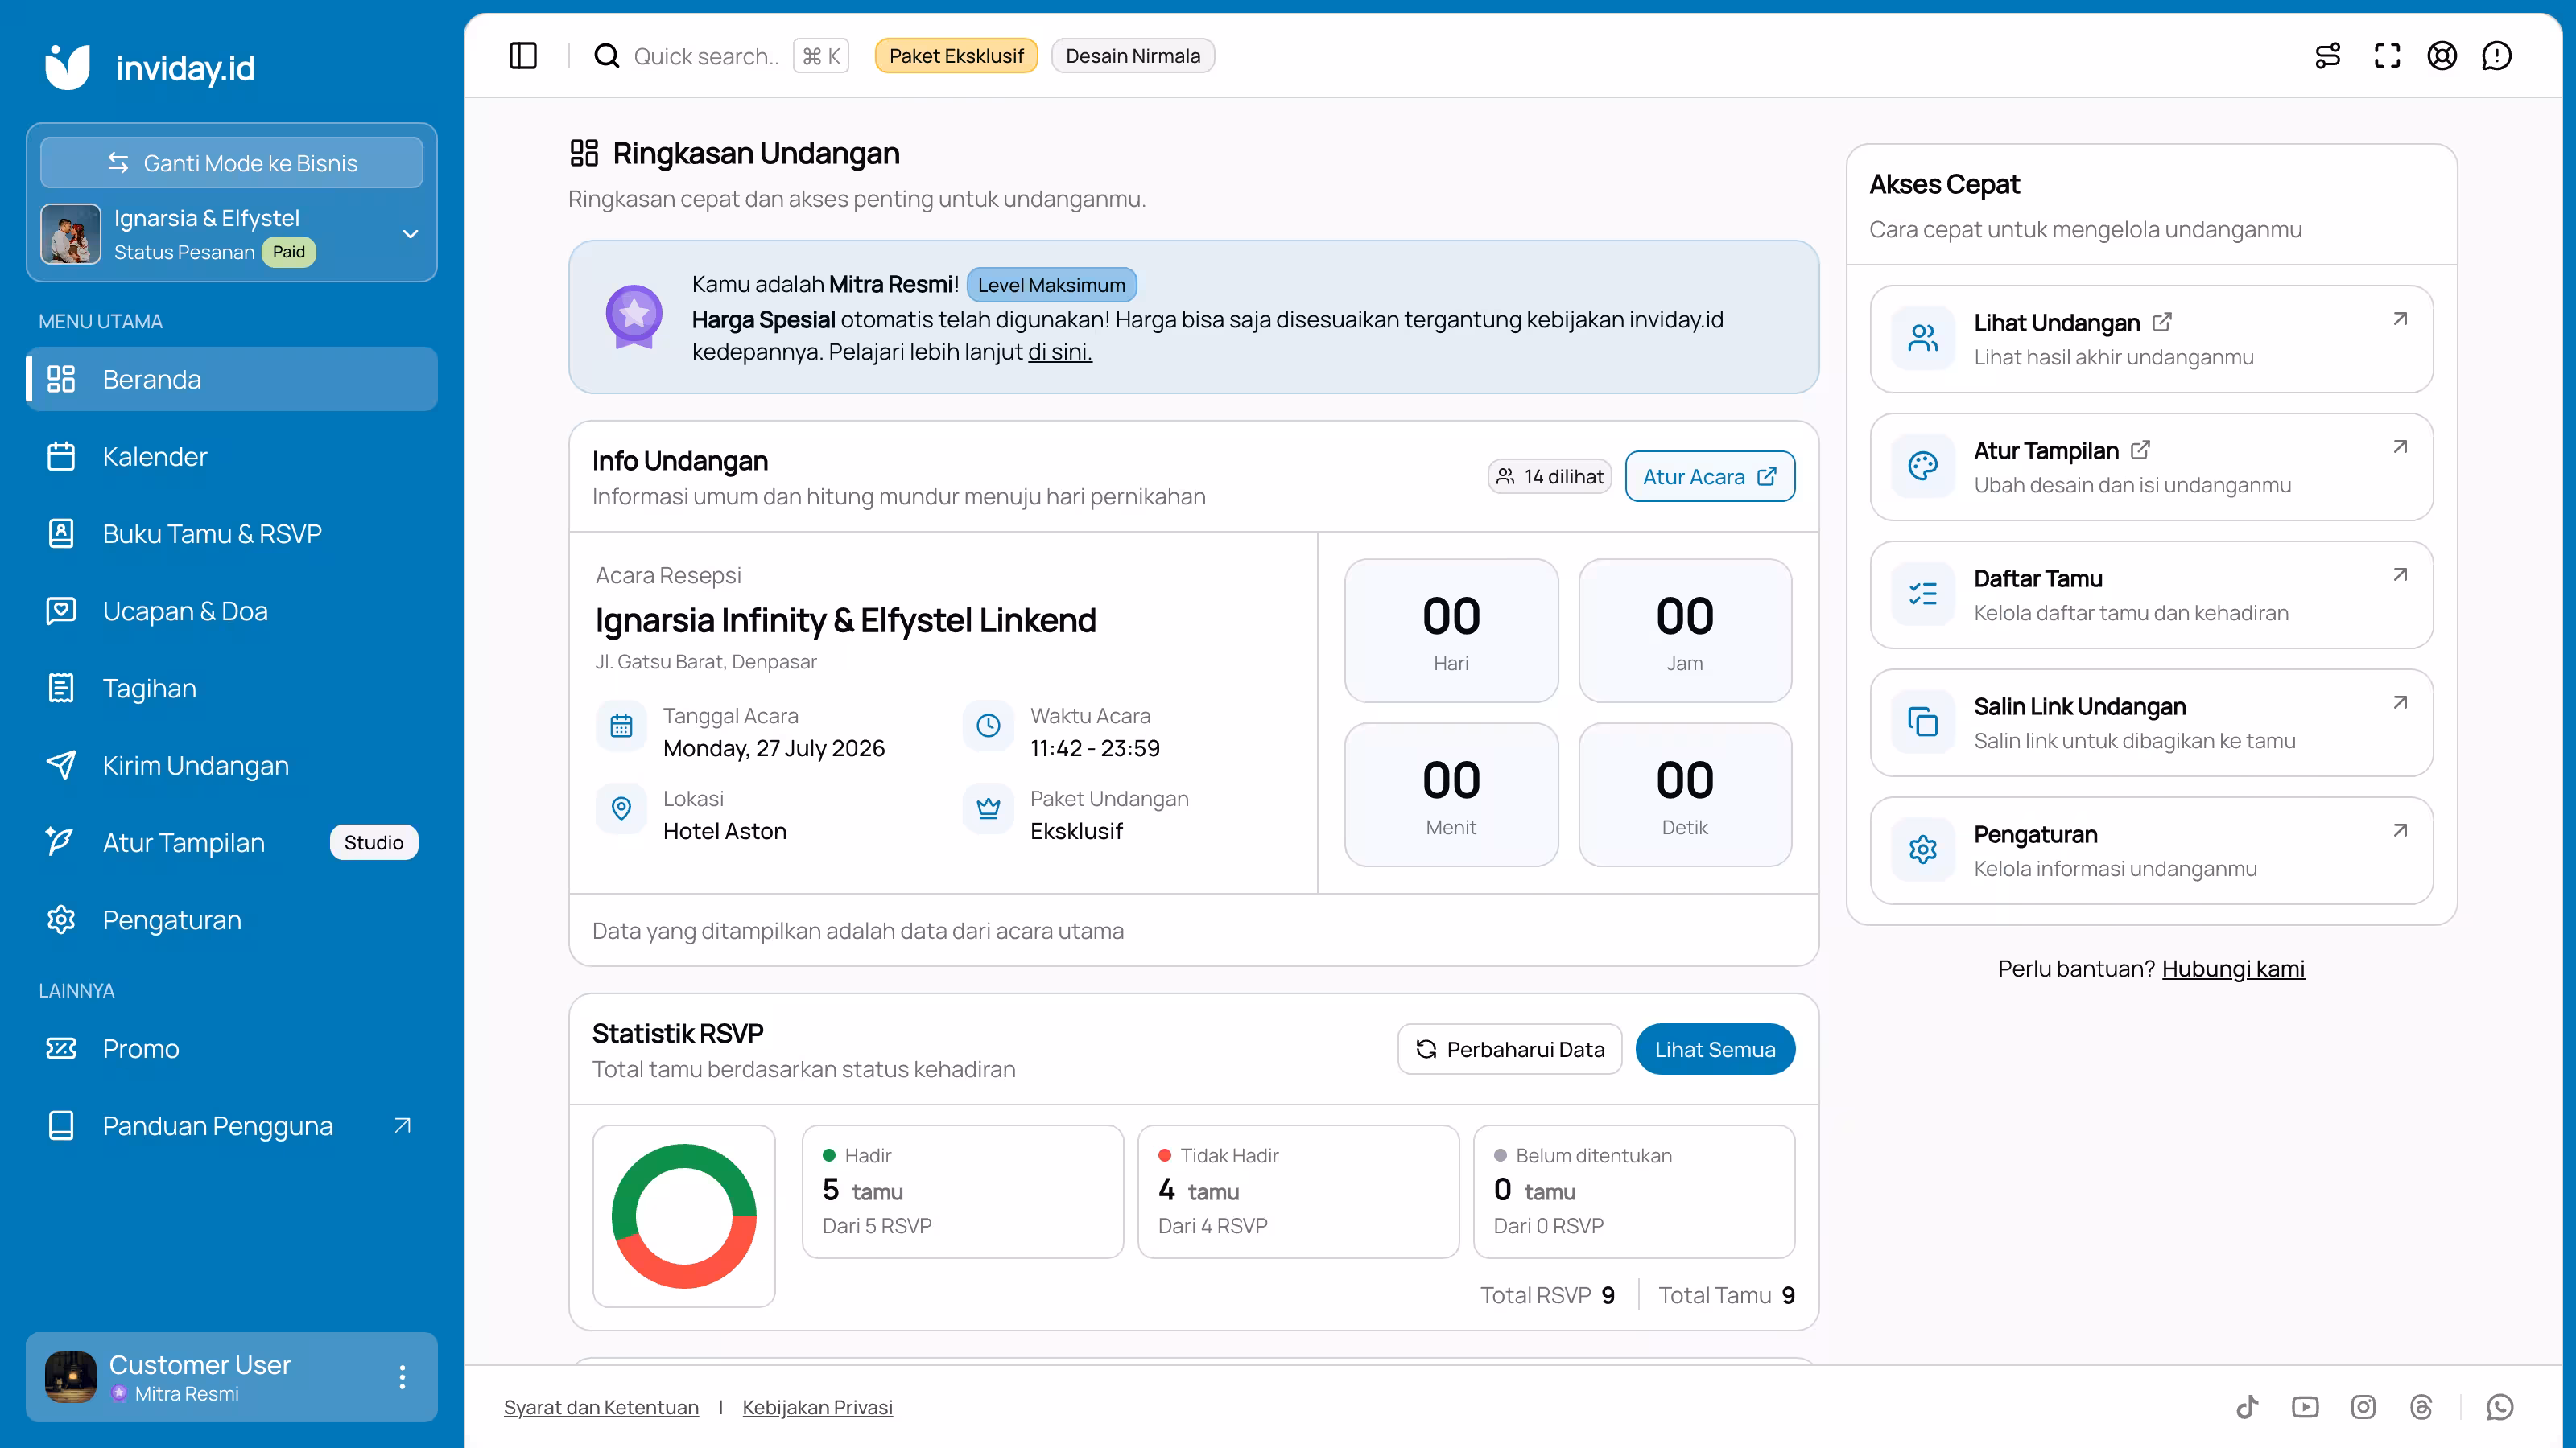Image resolution: width=2576 pixels, height=1448 pixels.
Task: Open Customer User options menu dots
Action: [402, 1377]
